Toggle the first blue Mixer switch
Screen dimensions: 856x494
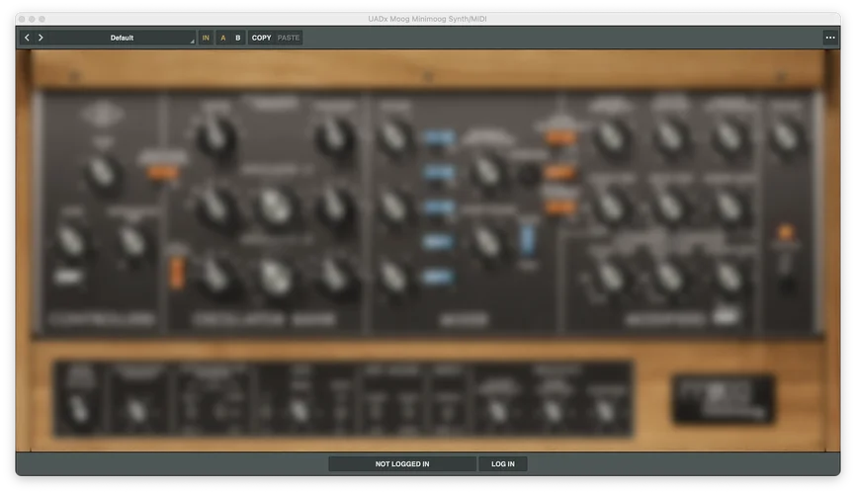pyautogui.click(x=439, y=136)
